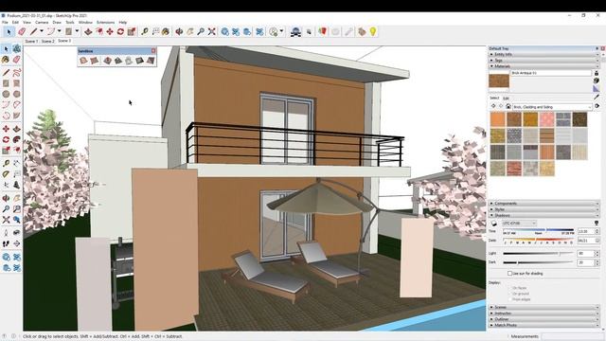Click the In Model home icon in Materials
This screenshot has height=341, width=606.
pos(508,106)
